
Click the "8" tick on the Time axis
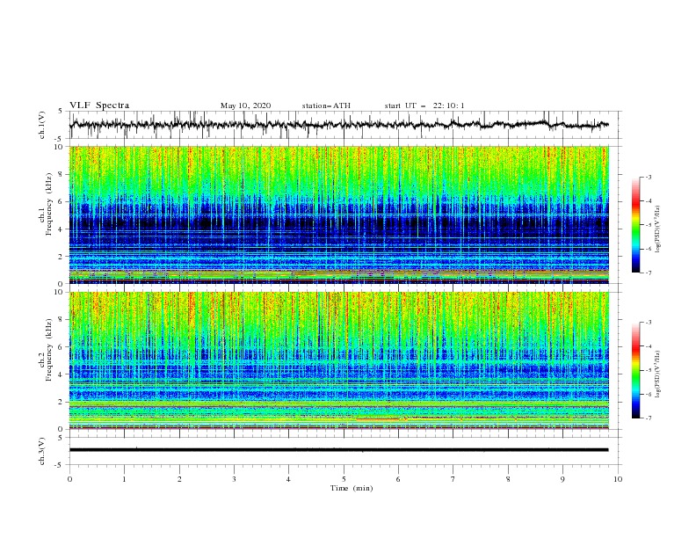[508, 479]
